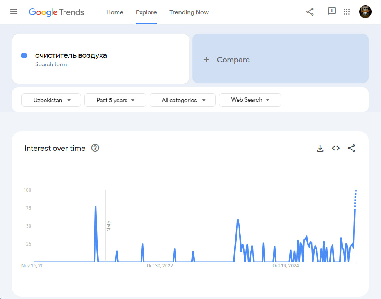Click the Google Trends logo
Image resolution: width=381 pixels, height=299 pixels.
[56, 12]
